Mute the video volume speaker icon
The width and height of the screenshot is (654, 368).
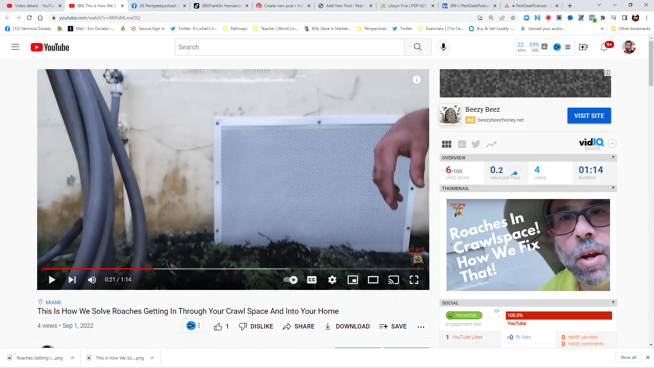(x=92, y=280)
